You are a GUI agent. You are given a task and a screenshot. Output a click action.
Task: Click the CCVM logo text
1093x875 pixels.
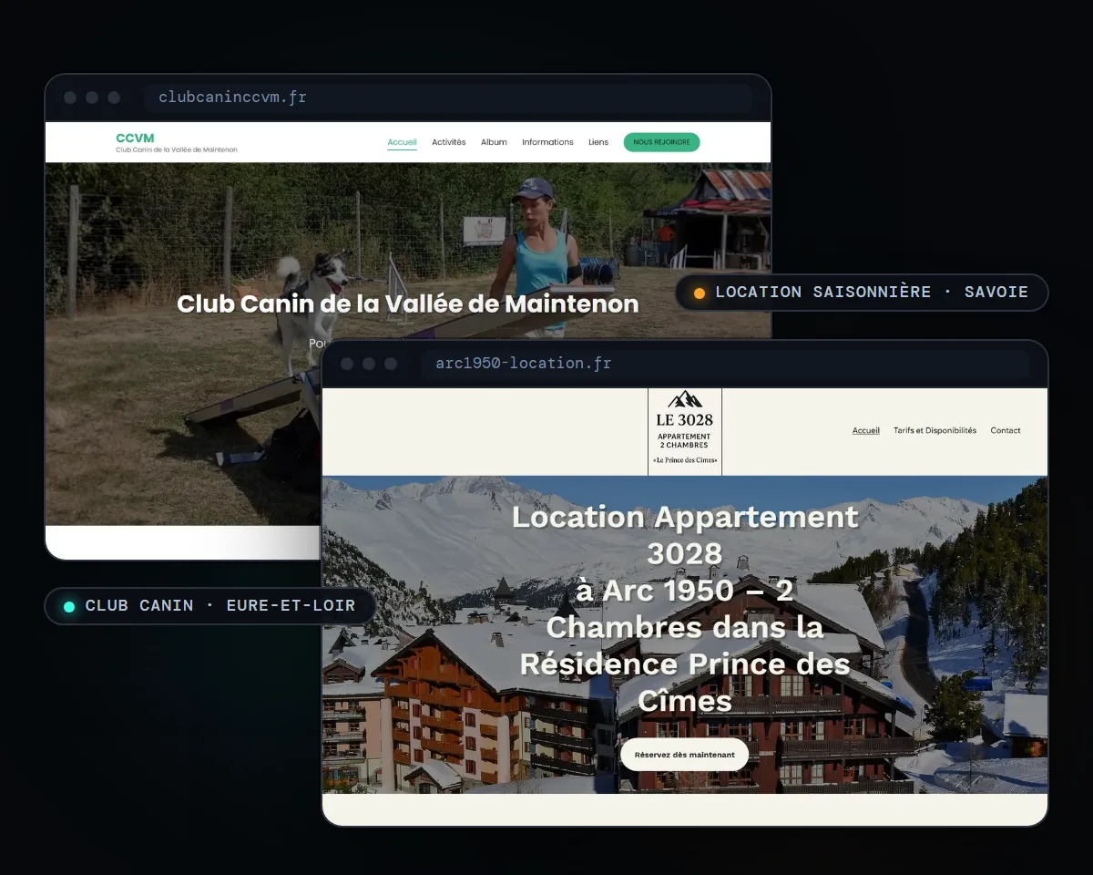point(135,139)
